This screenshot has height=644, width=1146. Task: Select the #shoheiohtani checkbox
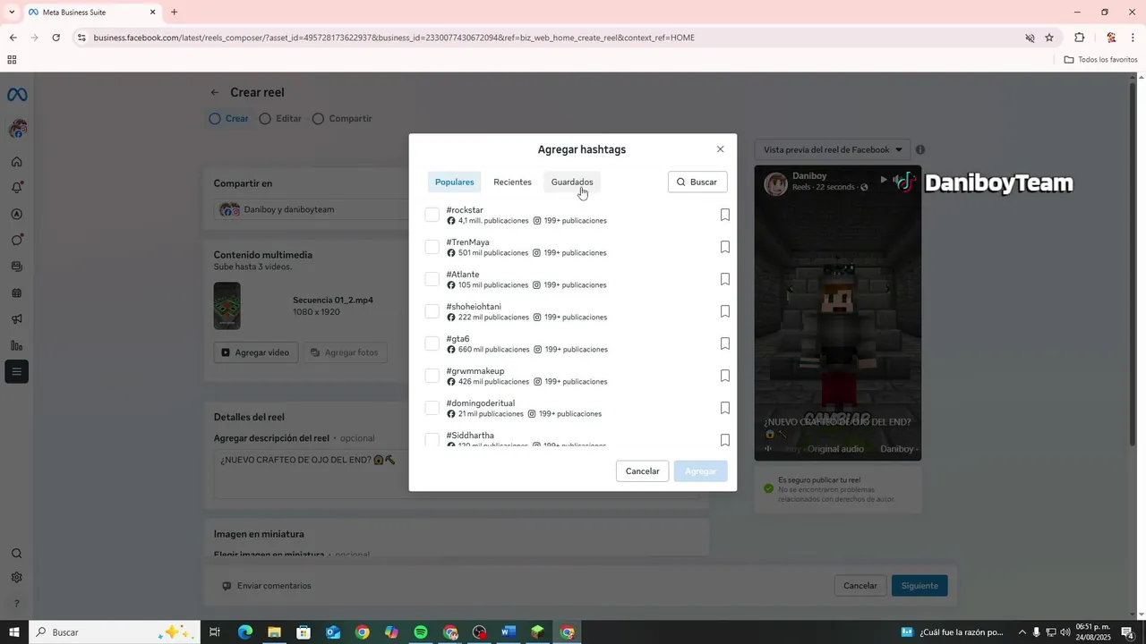(x=432, y=311)
